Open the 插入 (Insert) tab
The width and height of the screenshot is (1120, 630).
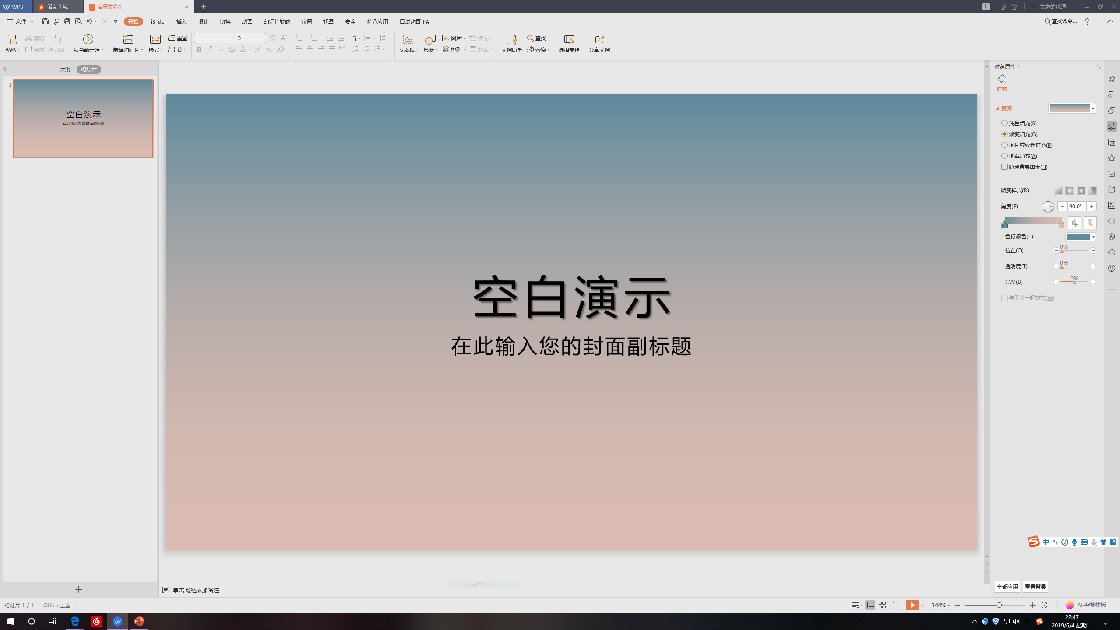[x=181, y=21]
